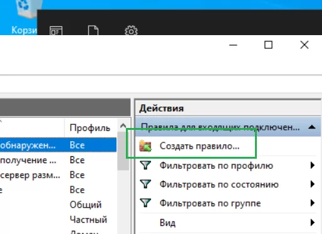This screenshot has height=234, width=322.
Task: Click the Создать правило firewall icon
Action: [145, 146]
